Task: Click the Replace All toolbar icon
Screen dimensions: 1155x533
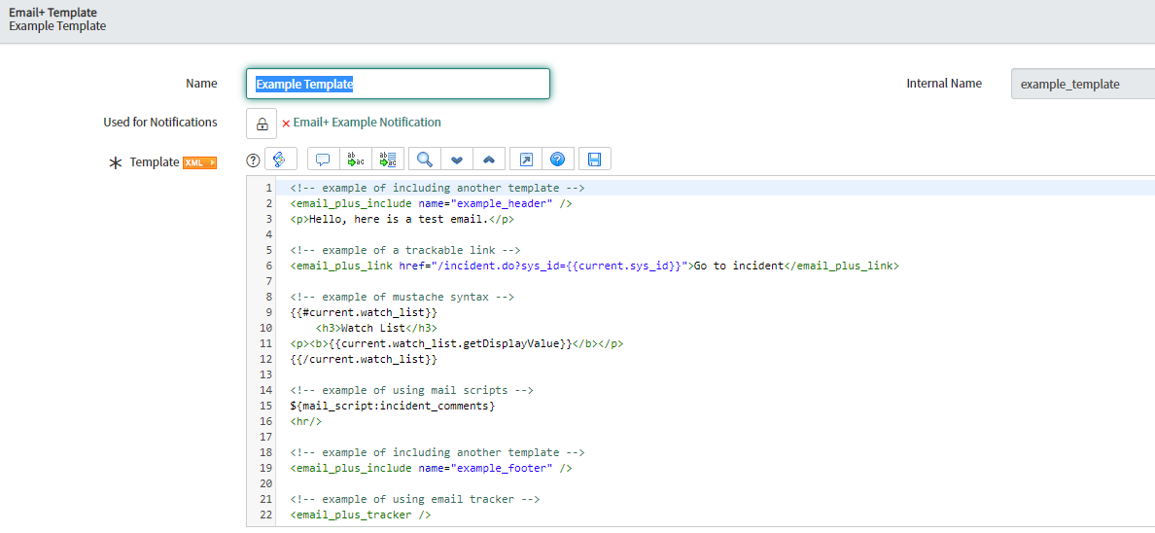Action: 388,160
